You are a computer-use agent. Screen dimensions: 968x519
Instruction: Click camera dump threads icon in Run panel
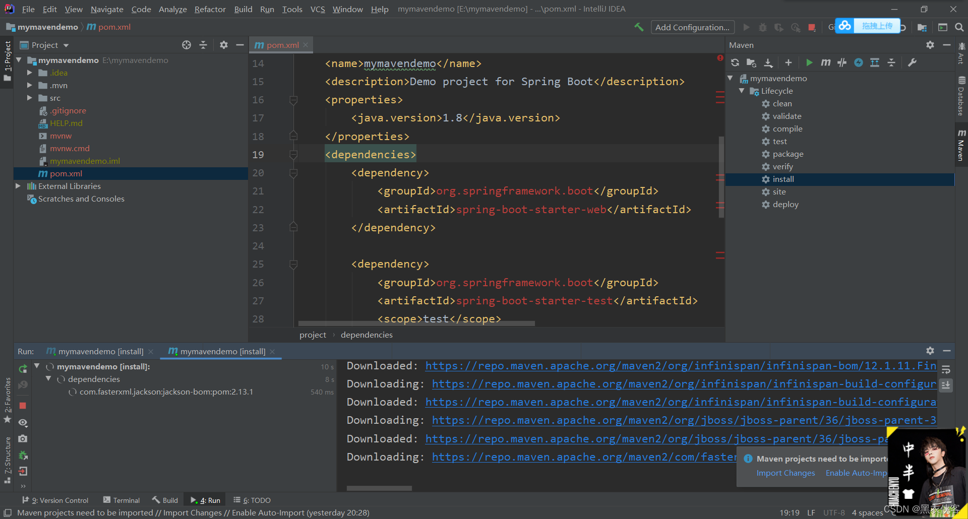click(x=23, y=438)
